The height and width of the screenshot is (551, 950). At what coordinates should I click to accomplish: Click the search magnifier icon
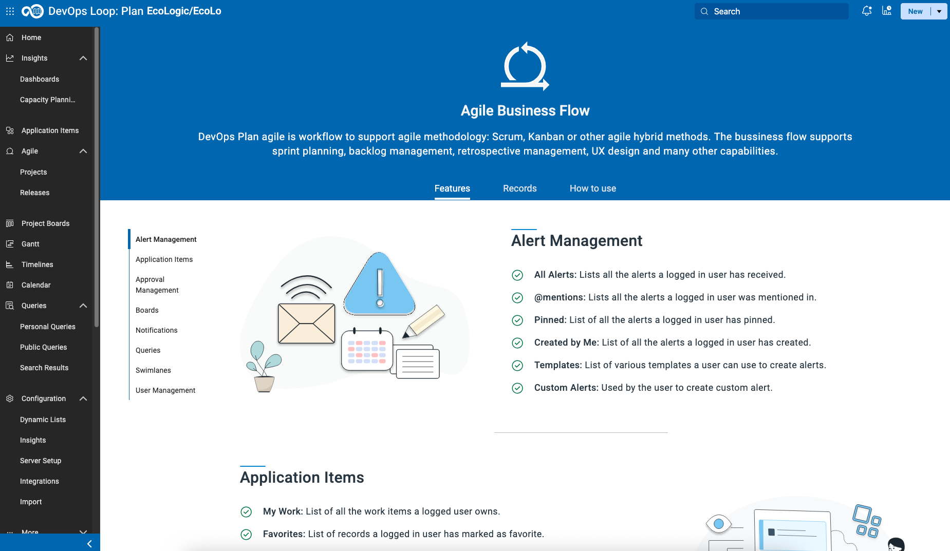click(x=704, y=11)
